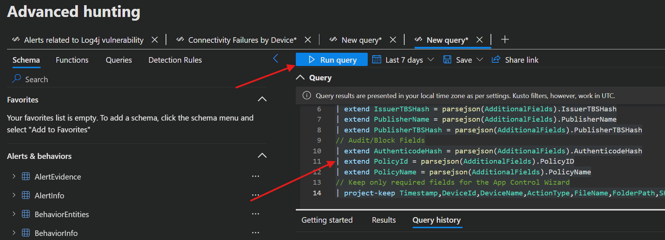This screenshot has height=240, width=665.
Task: Open the Last 7 days time range dropdown
Action: (403, 60)
